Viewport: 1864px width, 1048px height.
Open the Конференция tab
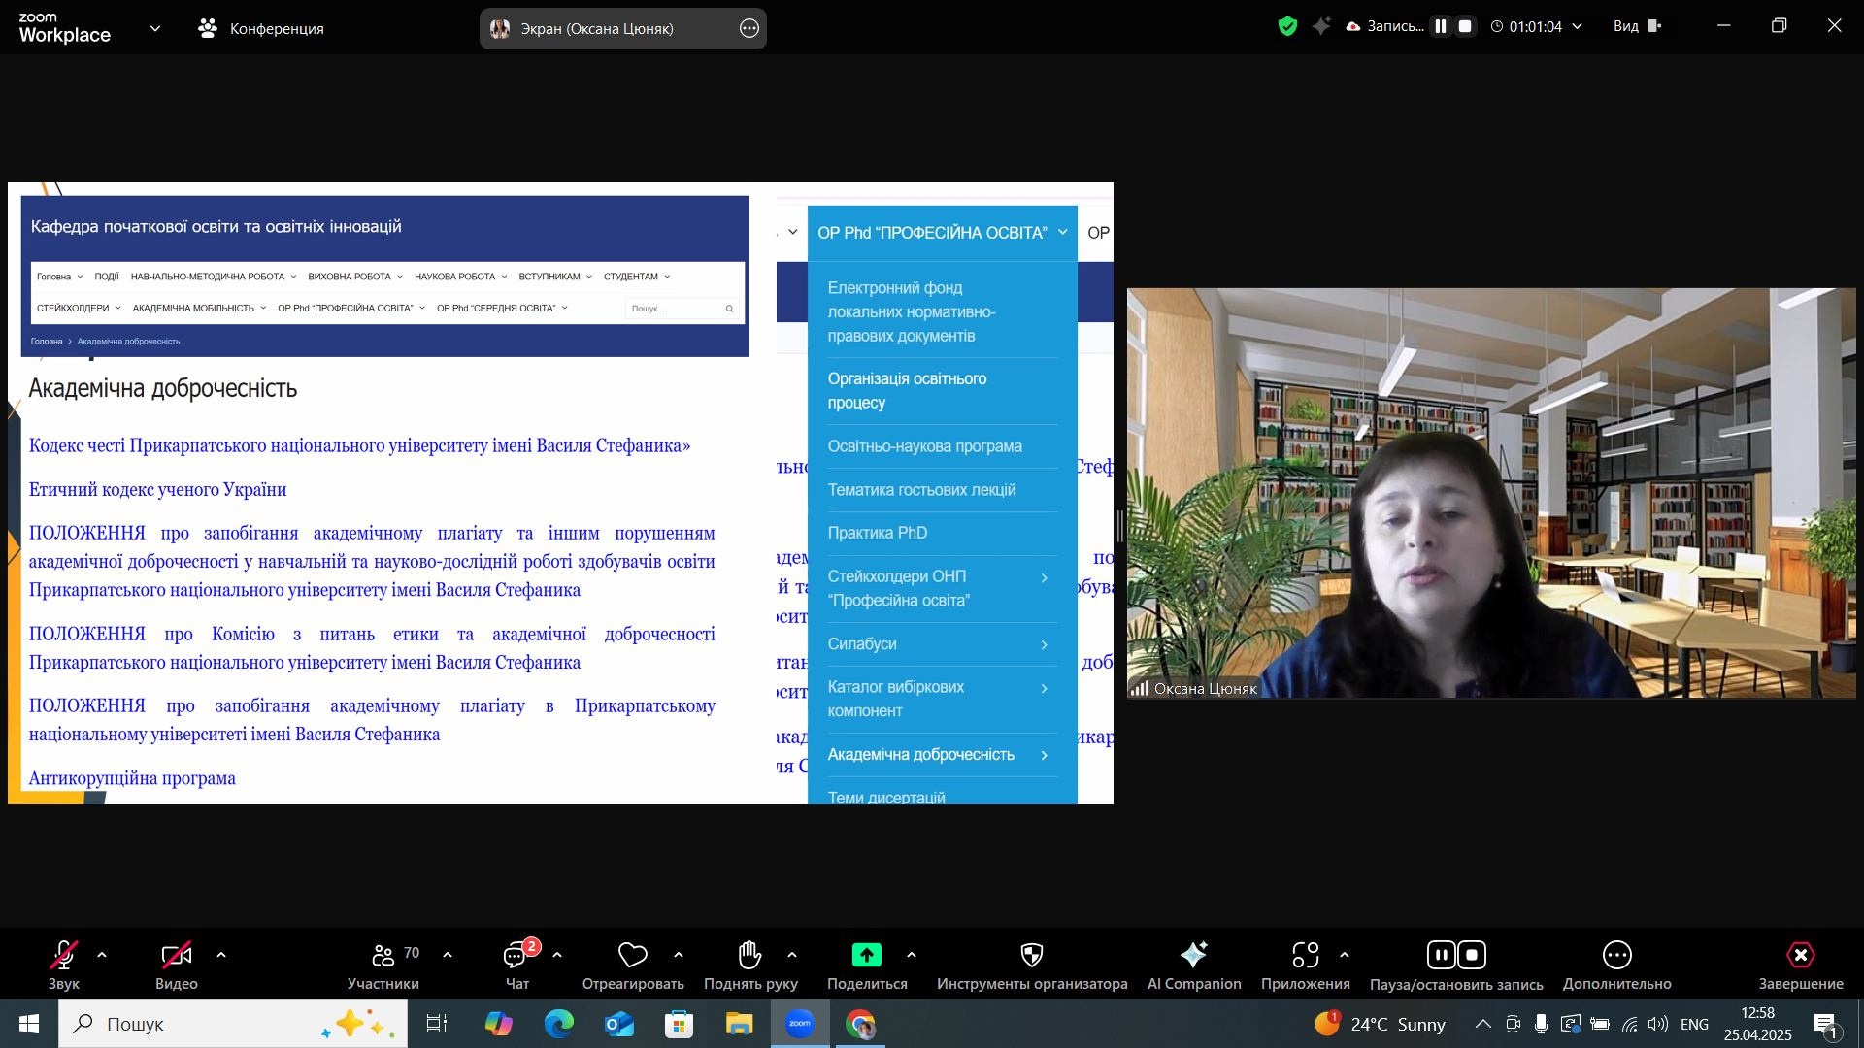point(261,29)
